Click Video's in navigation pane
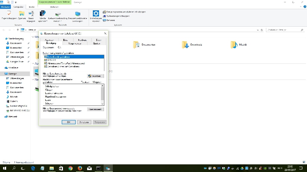307x172 pixels. pyautogui.click(x=12, y=101)
